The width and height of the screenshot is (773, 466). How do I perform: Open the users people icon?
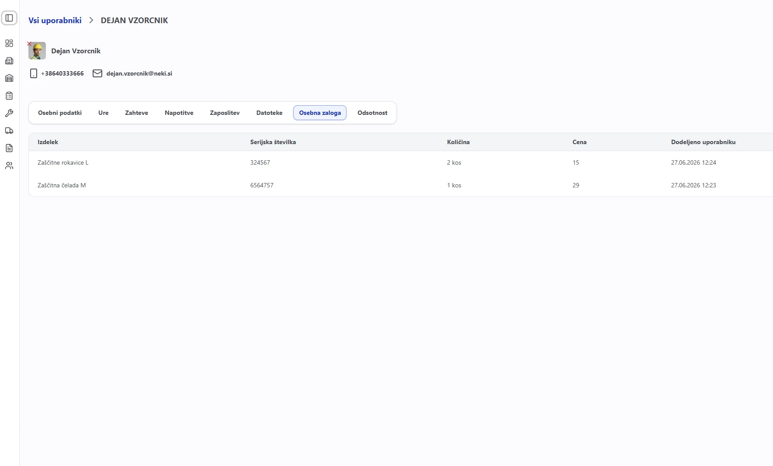pos(9,166)
